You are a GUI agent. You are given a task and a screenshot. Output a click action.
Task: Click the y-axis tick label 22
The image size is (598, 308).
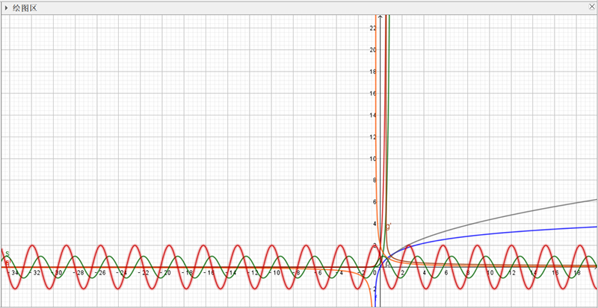(372, 28)
